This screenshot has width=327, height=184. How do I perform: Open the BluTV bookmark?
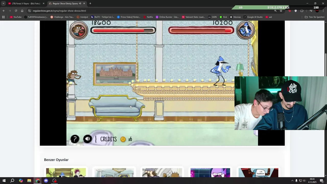coord(102,17)
